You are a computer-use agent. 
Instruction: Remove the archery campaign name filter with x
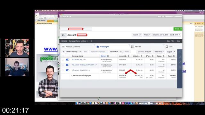[x=87, y=41]
